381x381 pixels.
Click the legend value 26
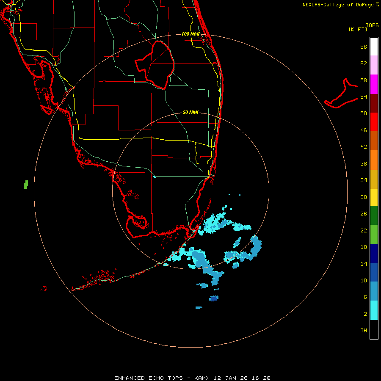pyautogui.click(x=364, y=214)
